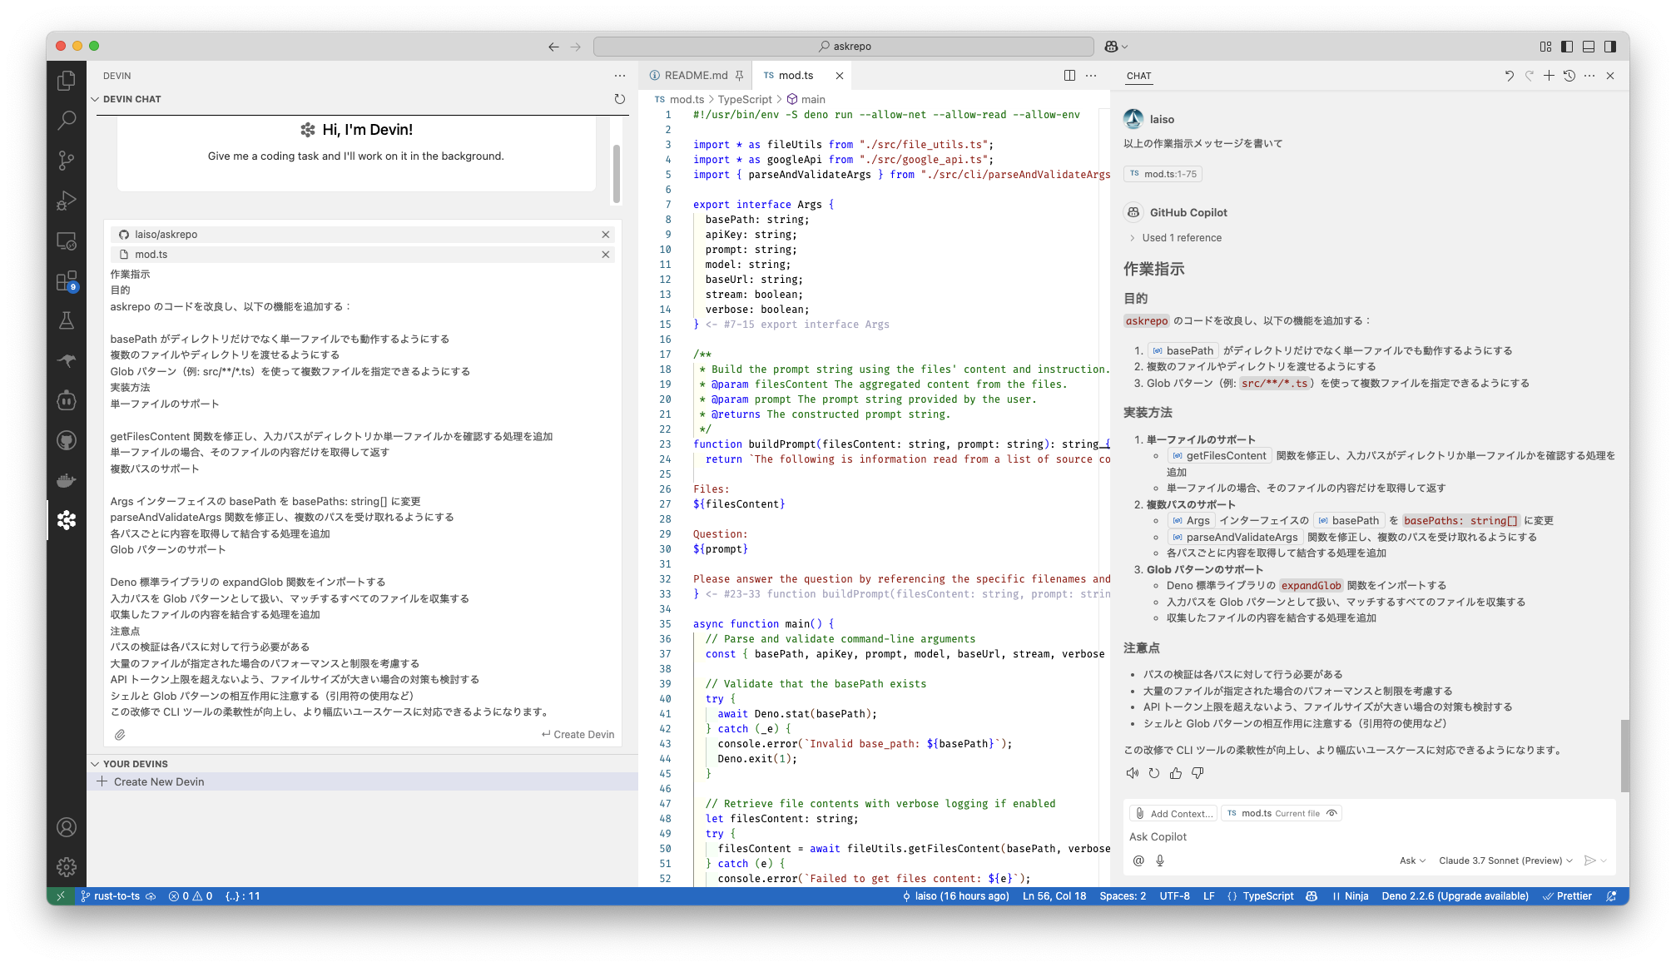Toggle the primary side bar layout
Image resolution: width=1676 pixels, height=967 pixels.
point(1567,47)
